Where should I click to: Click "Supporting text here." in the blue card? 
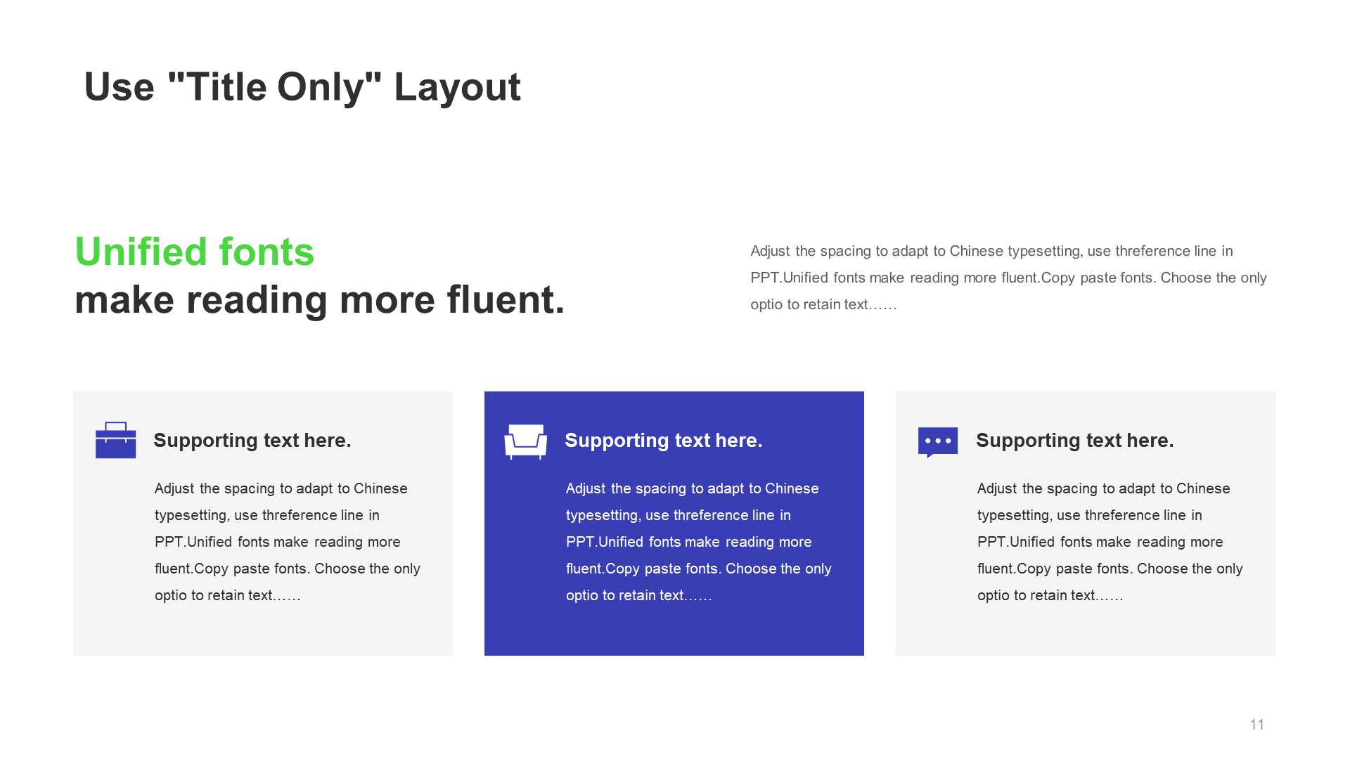664,441
